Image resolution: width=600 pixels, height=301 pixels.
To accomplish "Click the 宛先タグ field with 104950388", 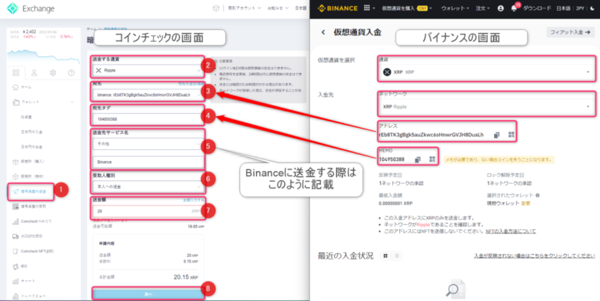I will pyautogui.click(x=148, y=119).
